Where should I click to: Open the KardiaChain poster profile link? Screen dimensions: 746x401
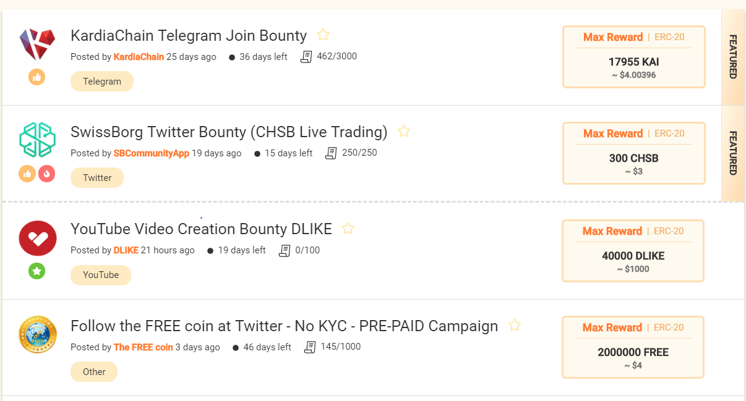tap(139, 57)
